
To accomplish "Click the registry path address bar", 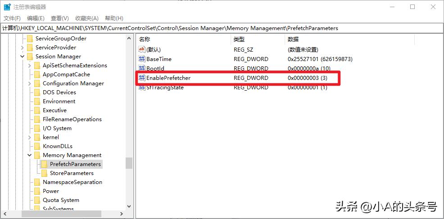I will coord(222,28).
